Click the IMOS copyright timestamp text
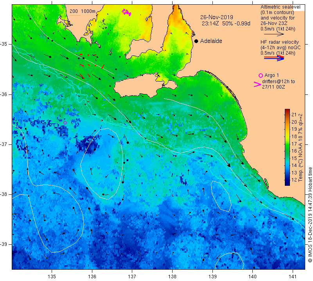Screen dimensions: 313x281 coord(310,215)
